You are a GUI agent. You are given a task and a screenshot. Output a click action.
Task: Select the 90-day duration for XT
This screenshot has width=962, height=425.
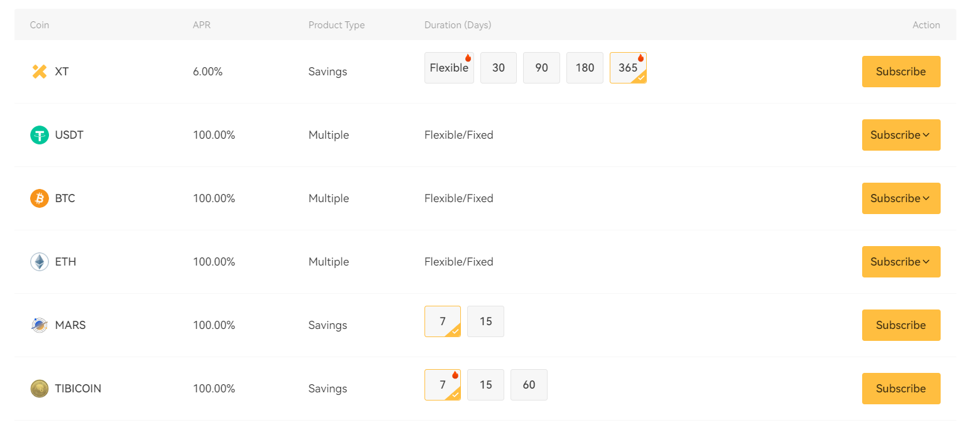coord(541,68)
